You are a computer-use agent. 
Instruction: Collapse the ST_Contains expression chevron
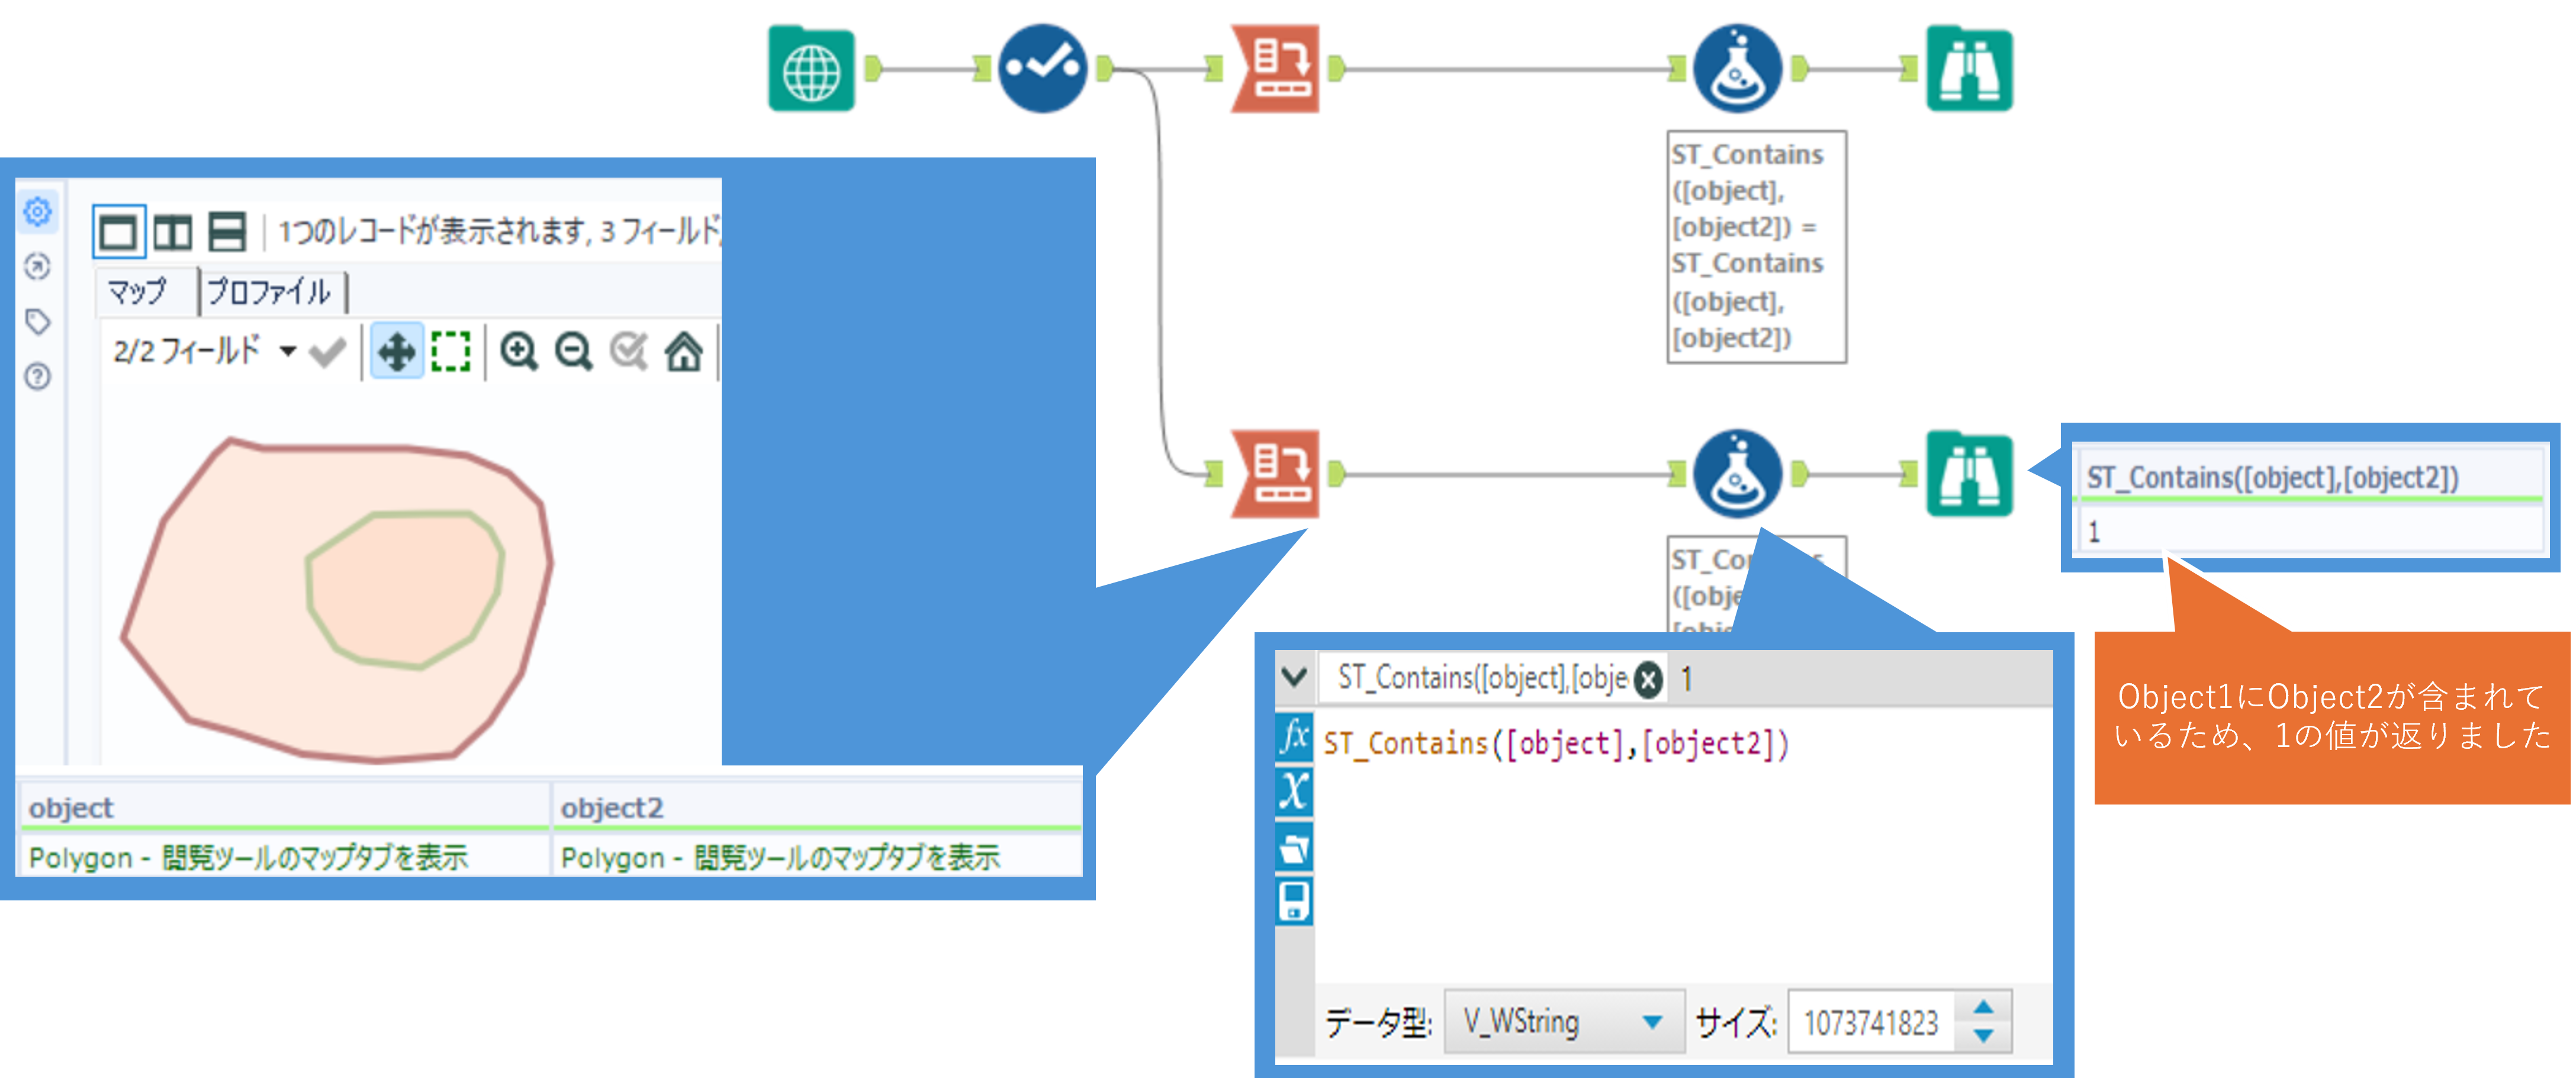click(x=1294, y=677)
